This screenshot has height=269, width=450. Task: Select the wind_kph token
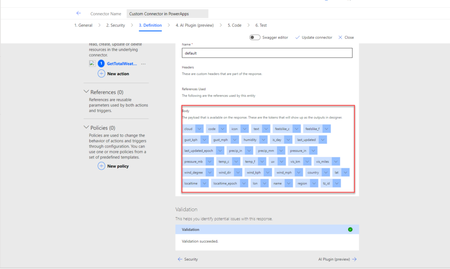(x=254, y=173)
